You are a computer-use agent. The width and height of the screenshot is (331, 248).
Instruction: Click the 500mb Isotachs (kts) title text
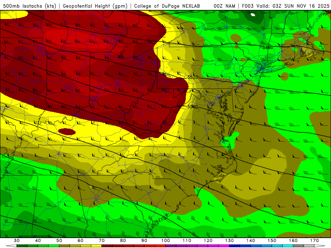29,6
